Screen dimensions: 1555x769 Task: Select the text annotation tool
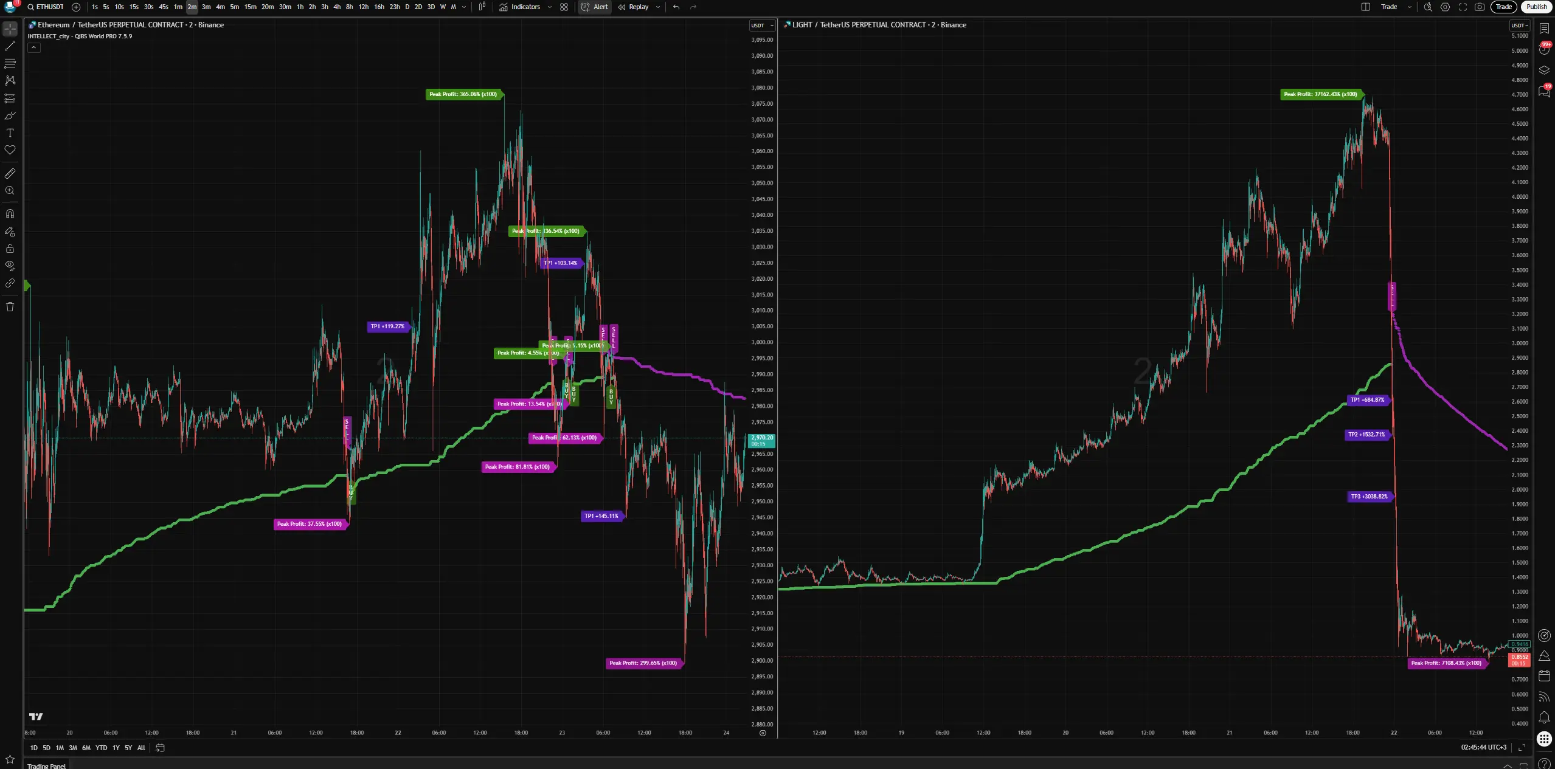[10, 133]
